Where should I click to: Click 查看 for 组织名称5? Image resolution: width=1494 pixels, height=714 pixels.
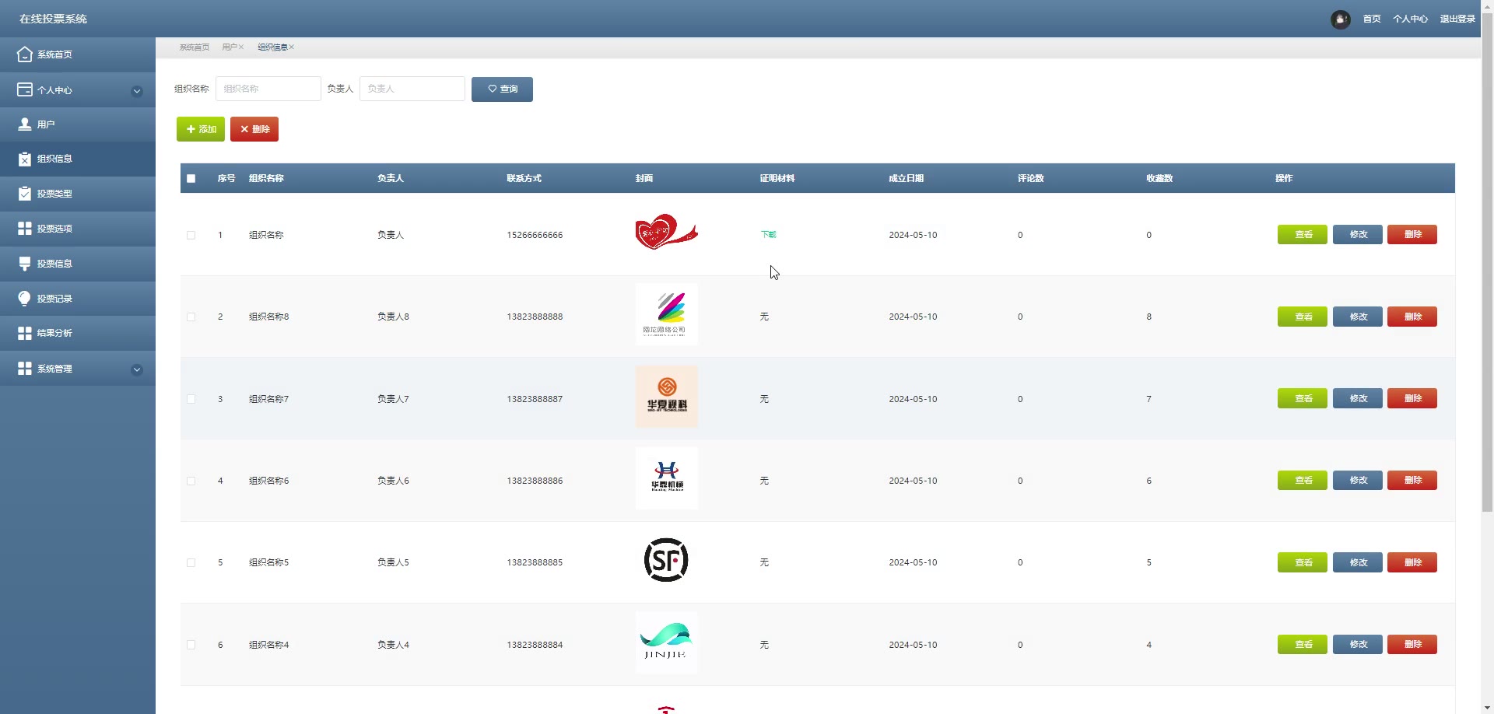[x=1303, y=562]
